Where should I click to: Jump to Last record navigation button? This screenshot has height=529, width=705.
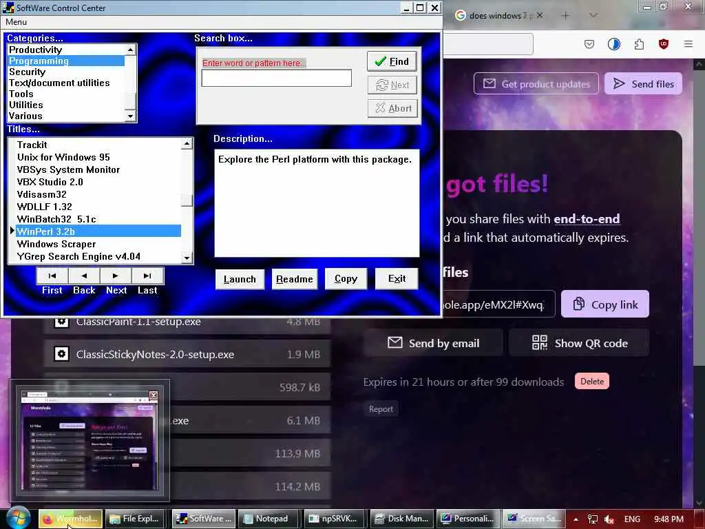[x=147, y=276]
